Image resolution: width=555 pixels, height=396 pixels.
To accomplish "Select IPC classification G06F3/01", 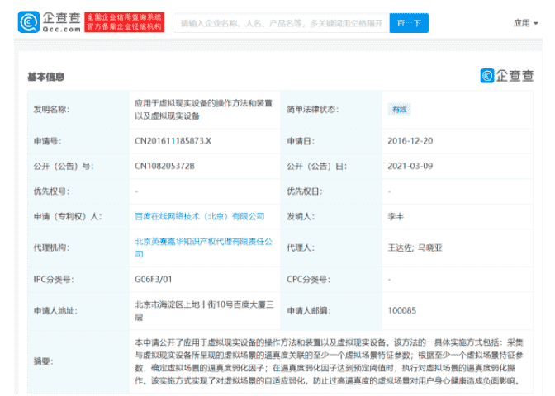I will click(x=154, y=280).
